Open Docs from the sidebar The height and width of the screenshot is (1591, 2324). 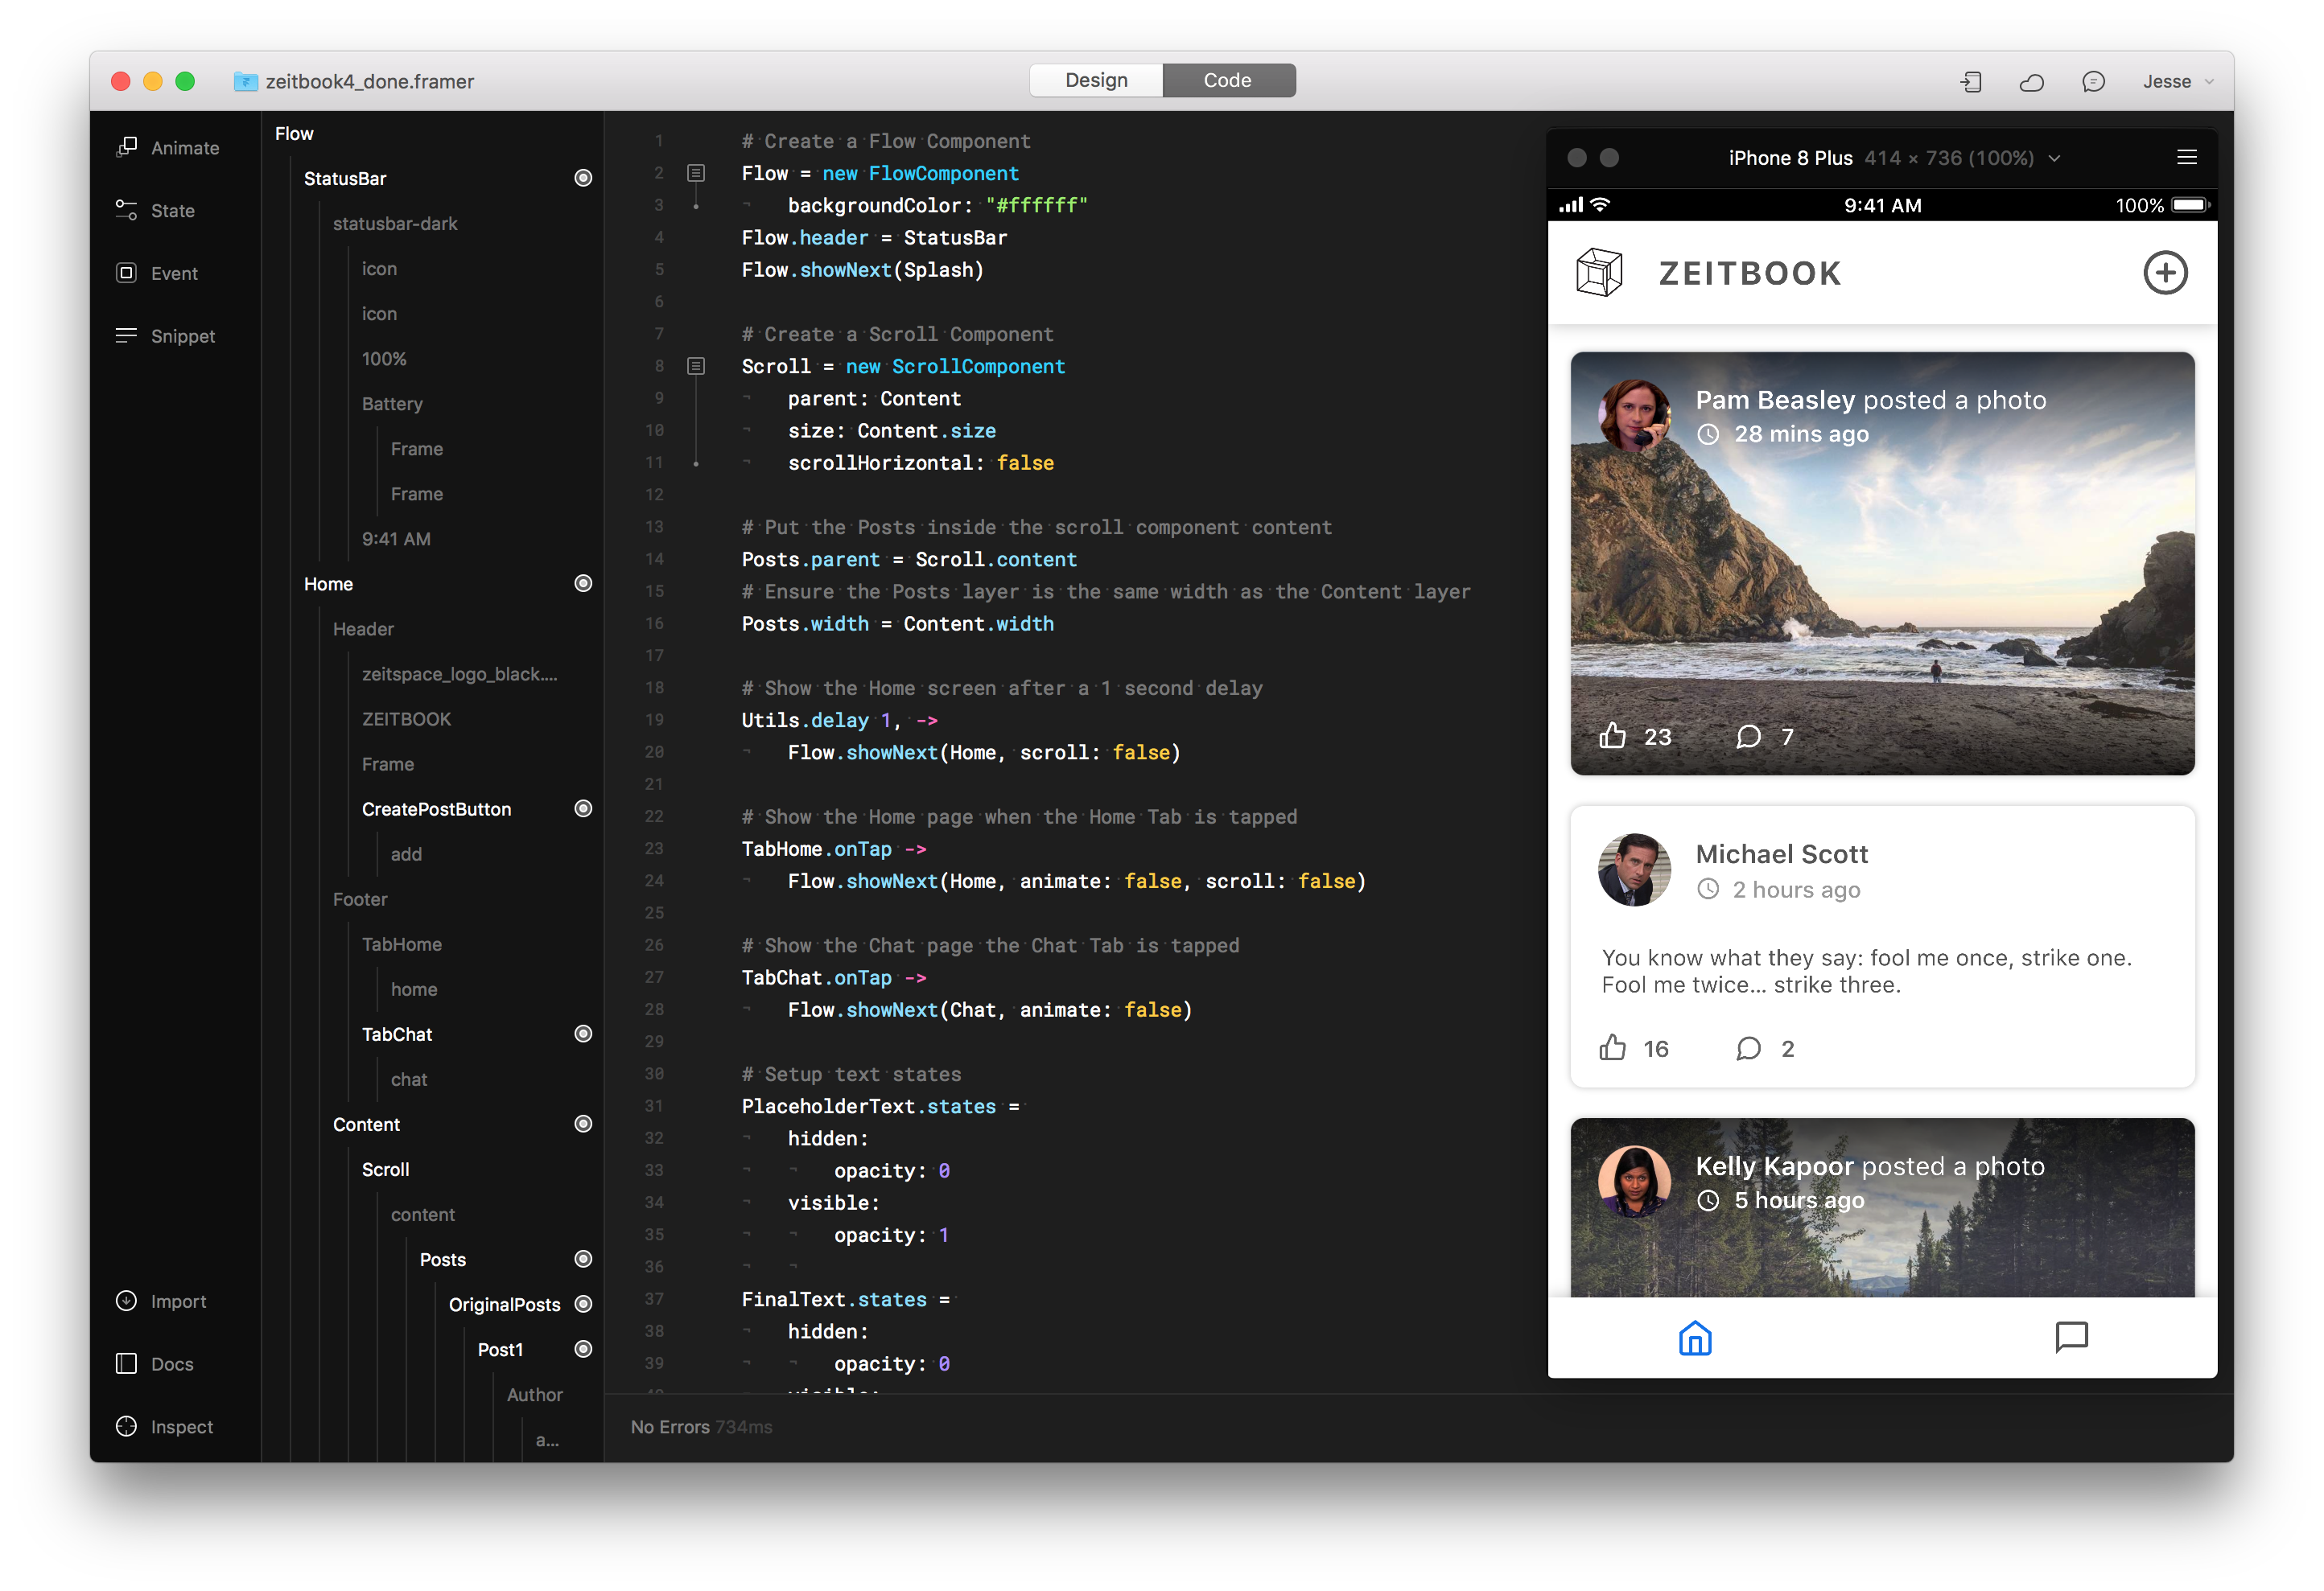[x=127, y=1364]
